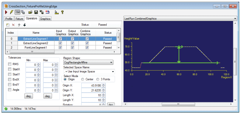The image size is (244, 113).
Task: Click the deg button under the Max column
Action: tap(47, 96)
